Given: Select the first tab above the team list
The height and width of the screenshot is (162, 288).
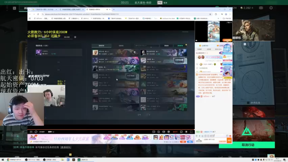Looking at the screenshot, I should point(102,46).
